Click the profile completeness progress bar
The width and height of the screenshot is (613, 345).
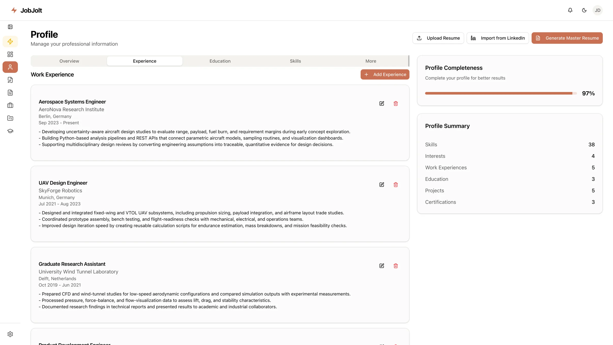pos(501,93)
